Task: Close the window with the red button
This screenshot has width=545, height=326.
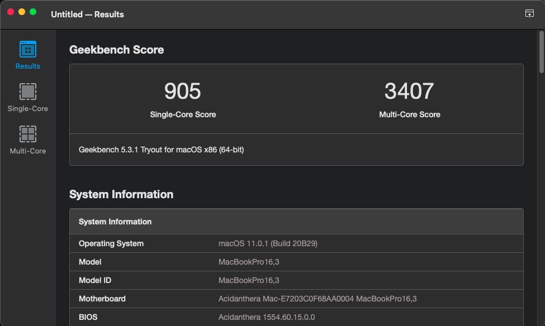Action: coord(11,12)
